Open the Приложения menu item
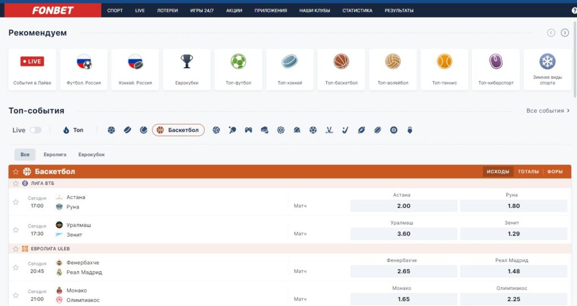The width and height of the screenshot is (577, 306). click(x=271, y=10)
